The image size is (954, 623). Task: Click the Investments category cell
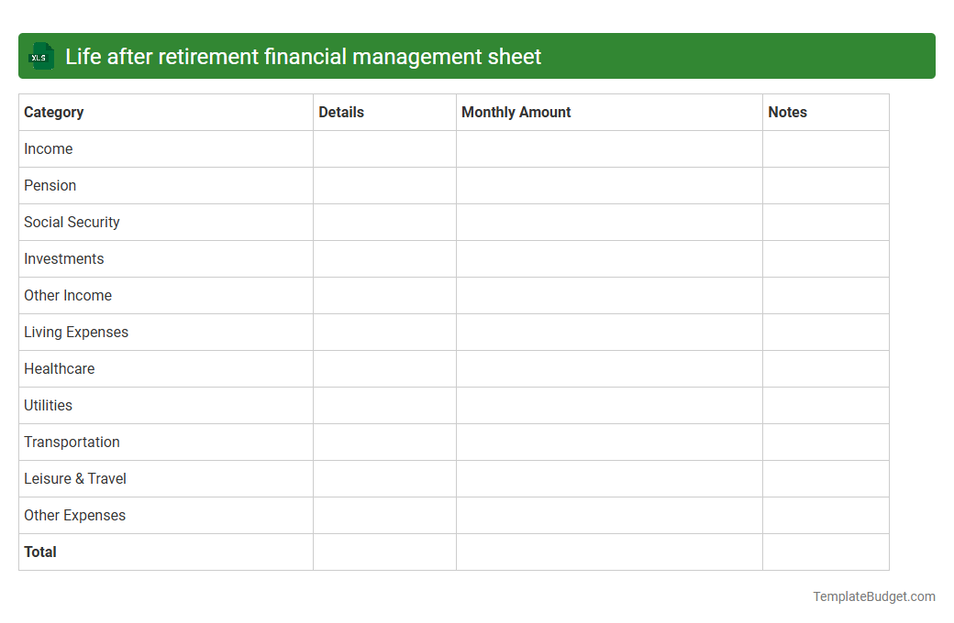tap(63, 258)
